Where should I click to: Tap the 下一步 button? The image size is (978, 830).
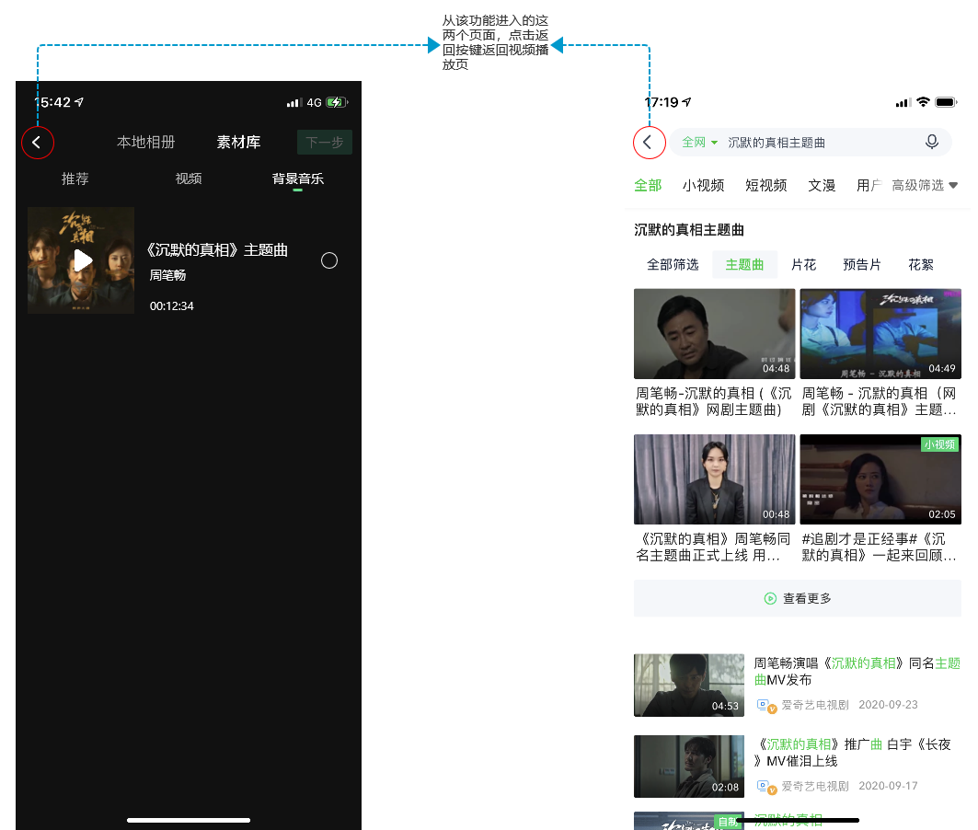(324, 143)
